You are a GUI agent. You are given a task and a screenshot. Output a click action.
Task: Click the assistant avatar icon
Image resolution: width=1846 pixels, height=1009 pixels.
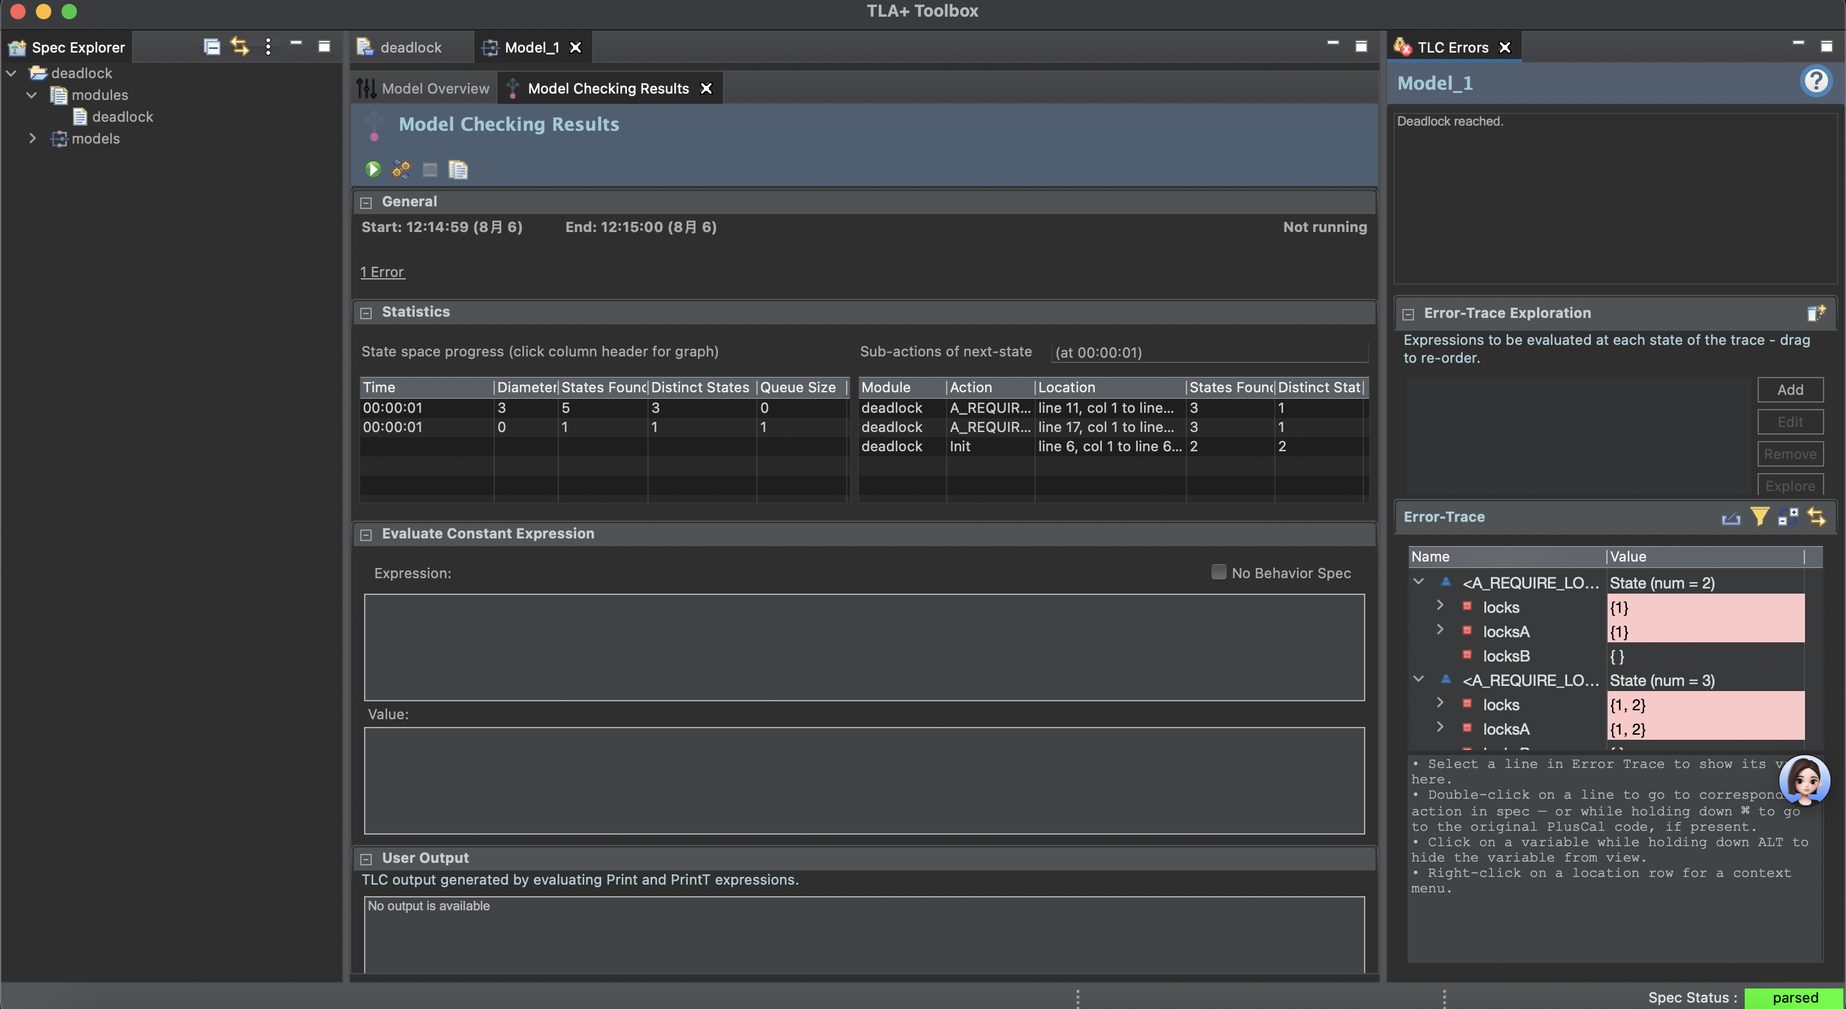1804,780
